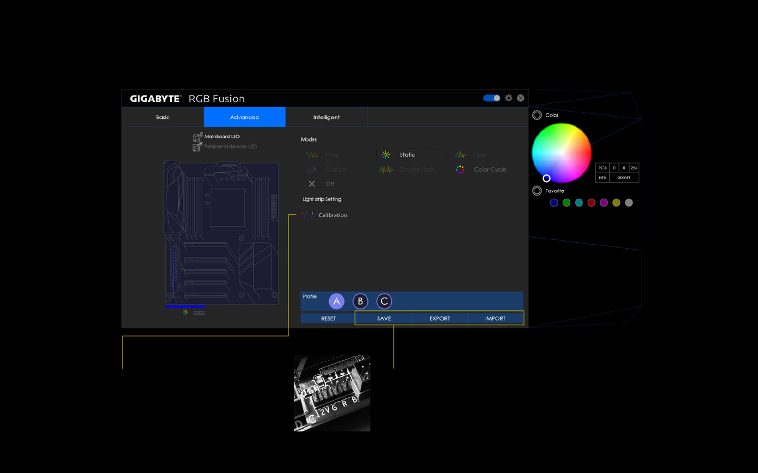
Task: Click the SAVE button
Action: coord(384,319)
